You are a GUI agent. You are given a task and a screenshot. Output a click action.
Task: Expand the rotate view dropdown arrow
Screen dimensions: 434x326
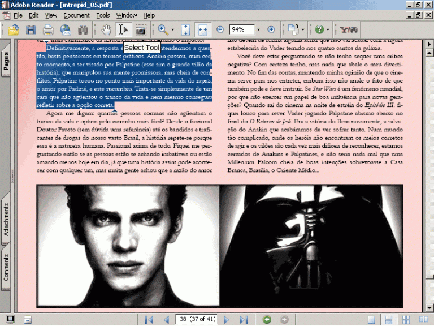point(303,29)
